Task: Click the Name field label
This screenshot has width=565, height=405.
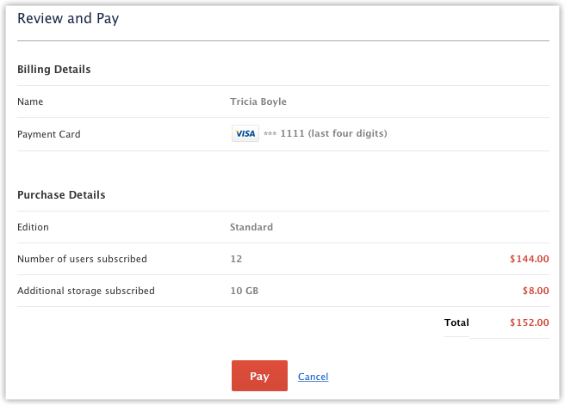Action: [30, 102]
